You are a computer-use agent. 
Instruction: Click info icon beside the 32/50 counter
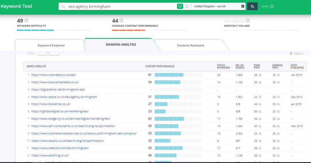272,6
